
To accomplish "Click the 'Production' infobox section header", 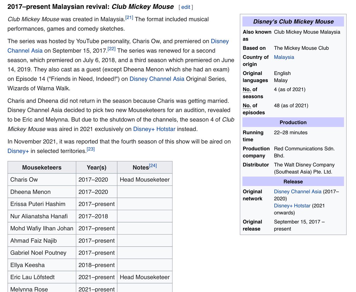I will (x=293, y=122).
